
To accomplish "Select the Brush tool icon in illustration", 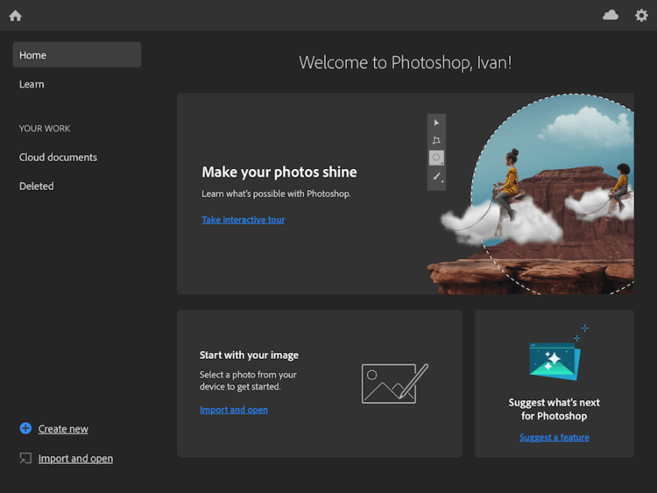I will [436, 176].
